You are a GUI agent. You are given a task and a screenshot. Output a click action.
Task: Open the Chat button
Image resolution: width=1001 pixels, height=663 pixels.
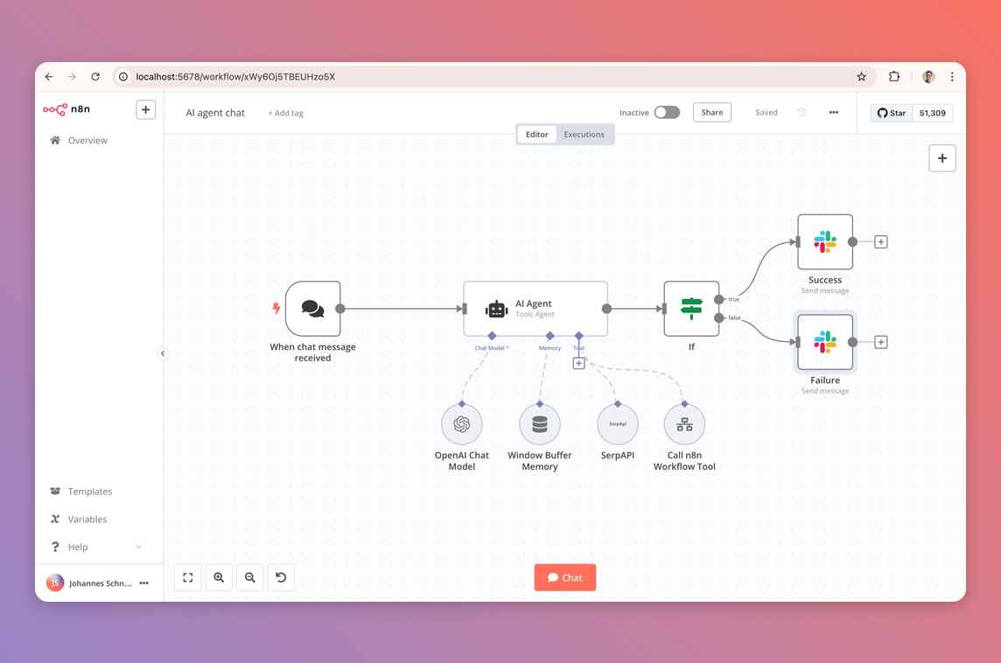(x=565, y=577)
